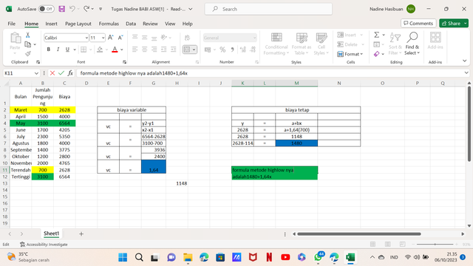Open Conditional Formatting
473x266 pixels.
coord(276,44)
